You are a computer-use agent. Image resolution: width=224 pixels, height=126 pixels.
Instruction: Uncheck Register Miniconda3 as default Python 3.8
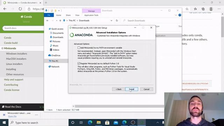[x=79, y=63]
